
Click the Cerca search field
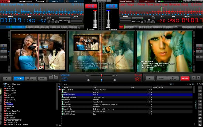[x=119, y=84]
